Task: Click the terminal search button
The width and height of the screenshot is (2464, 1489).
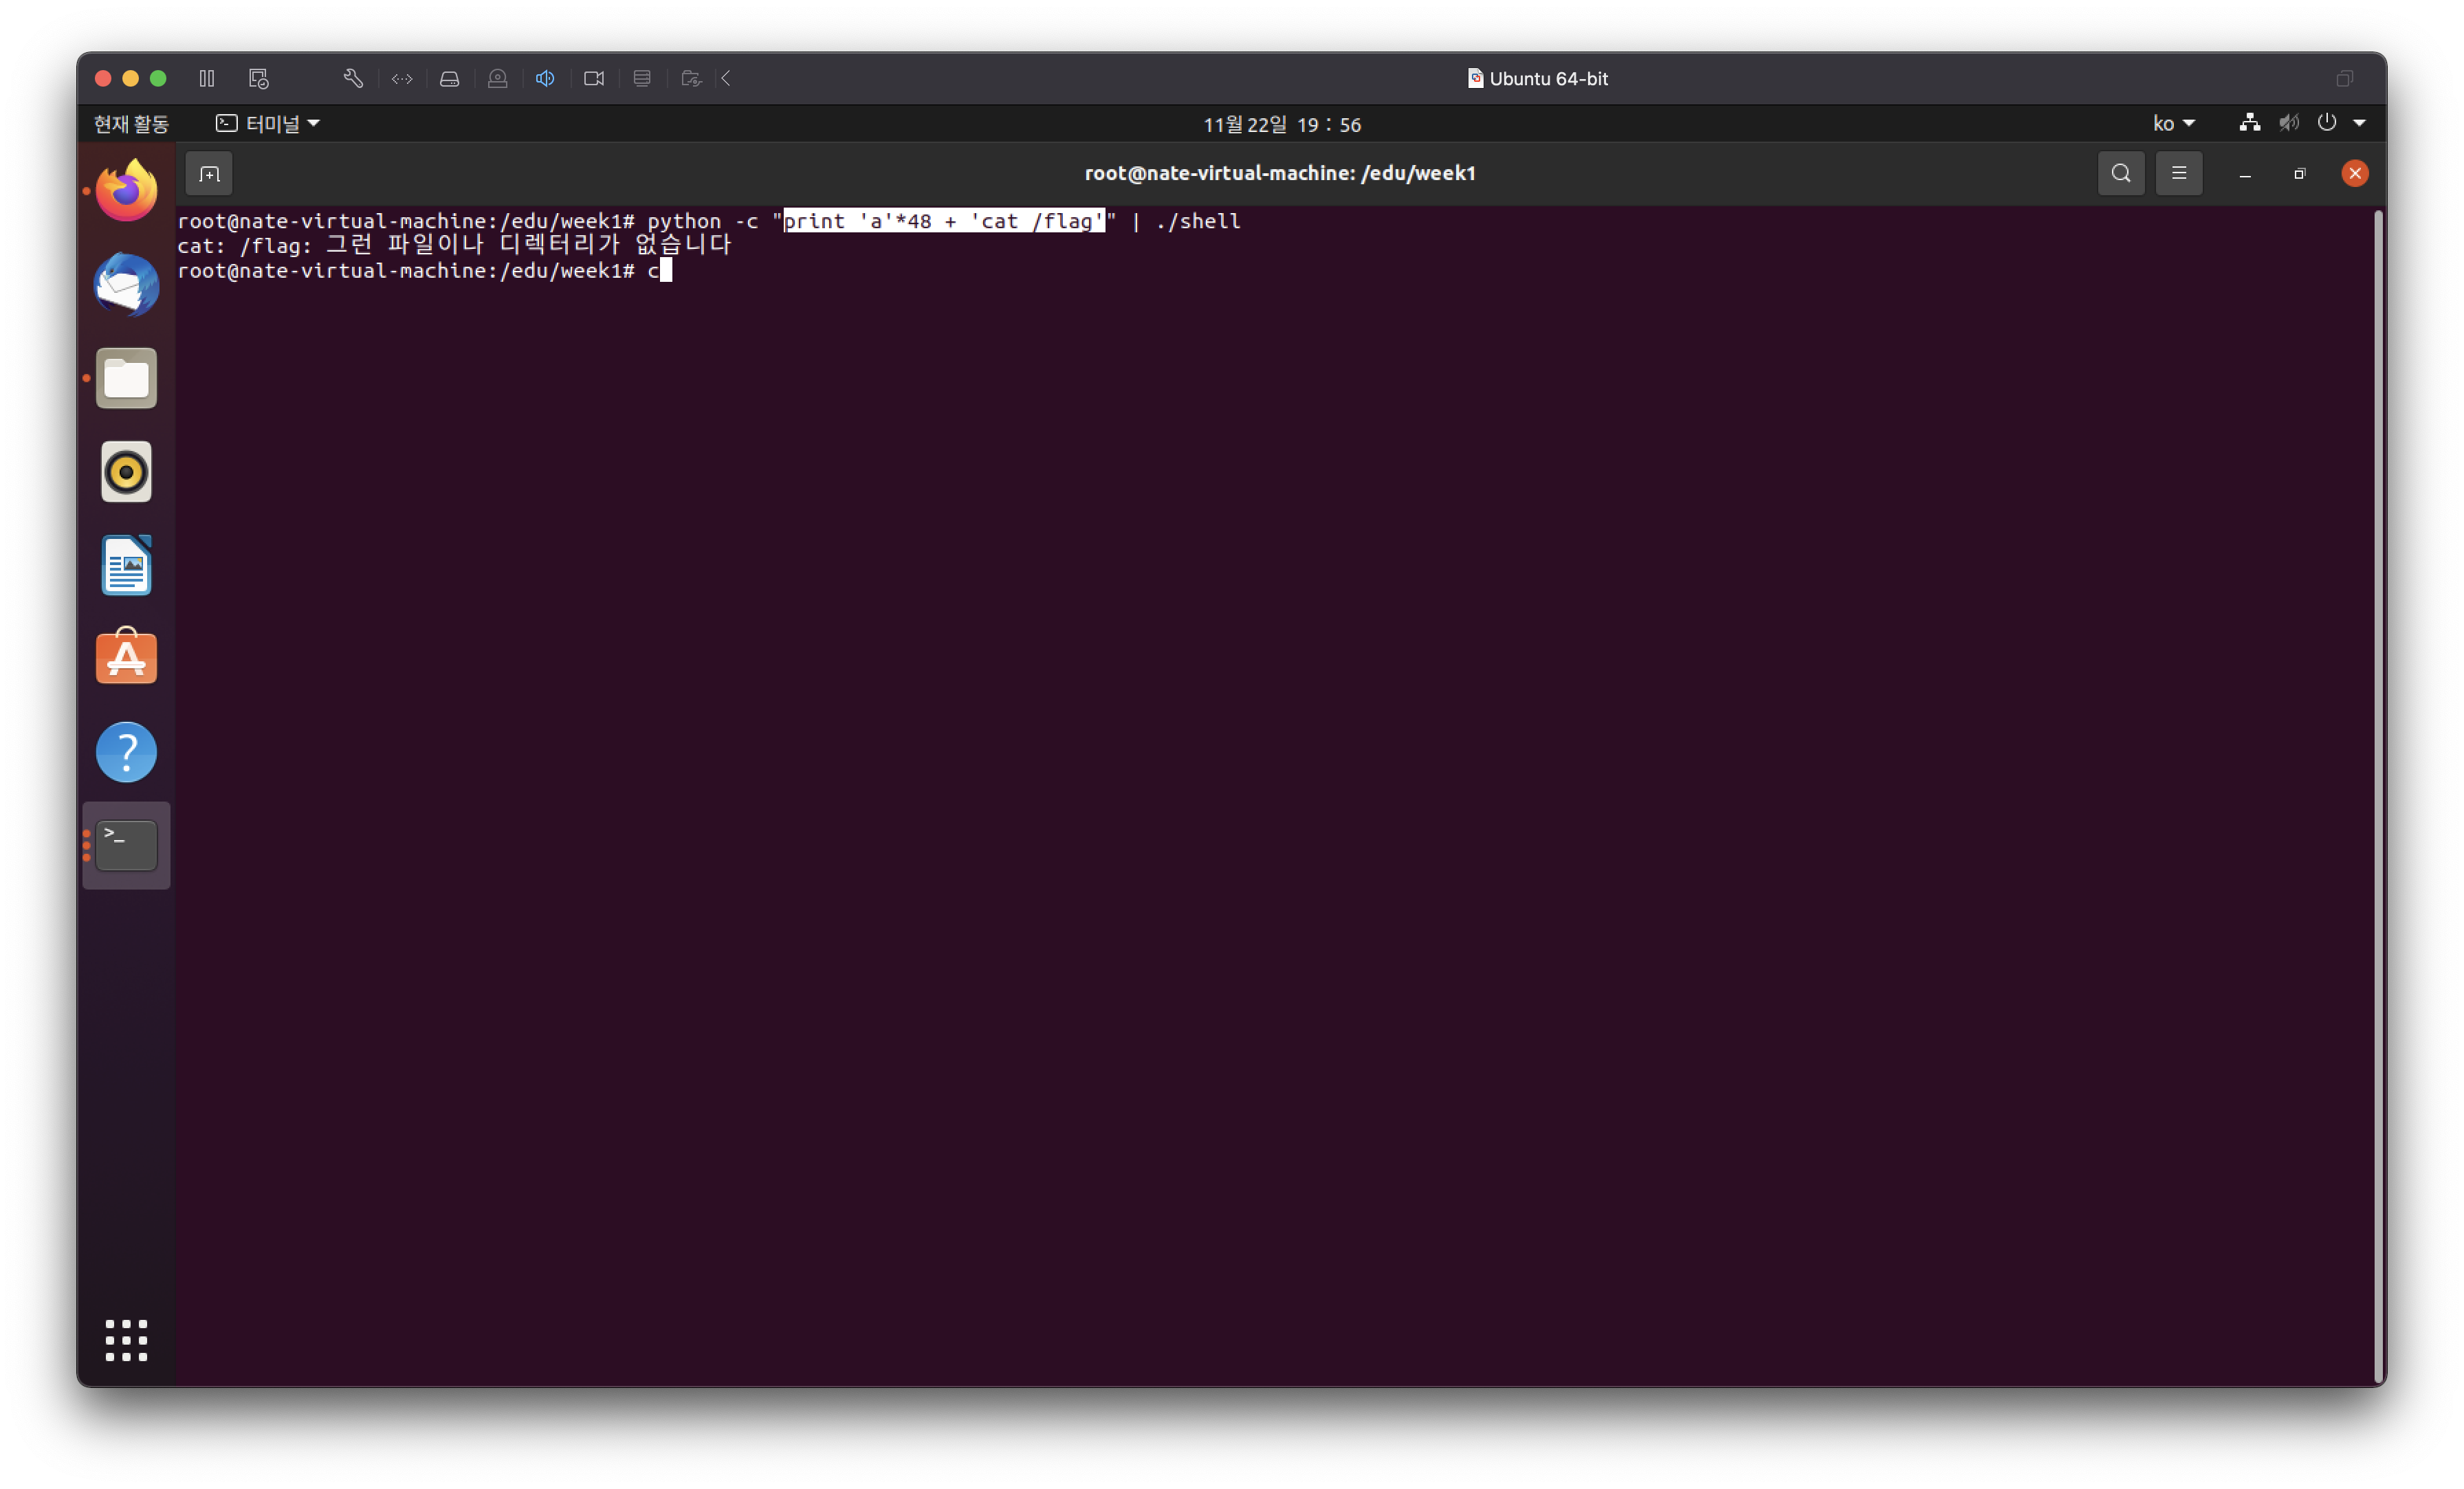Action: click(2121, 174)
